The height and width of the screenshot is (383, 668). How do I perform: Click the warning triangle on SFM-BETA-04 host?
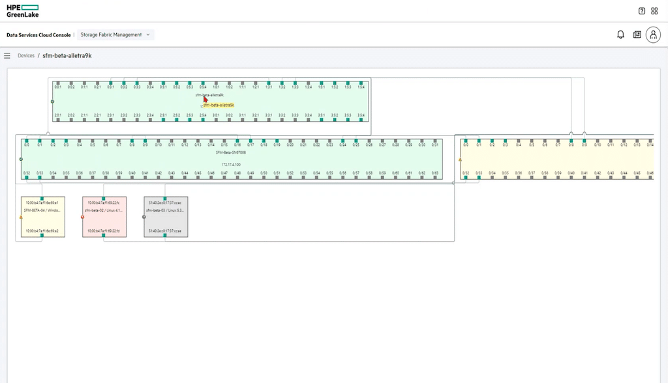point(21,218)
